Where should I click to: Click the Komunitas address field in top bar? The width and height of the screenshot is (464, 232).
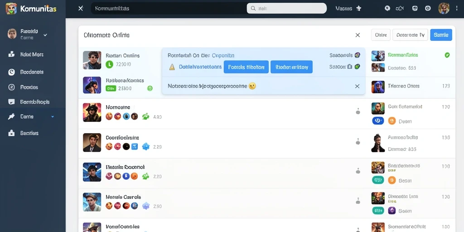[x=169, y=8]
